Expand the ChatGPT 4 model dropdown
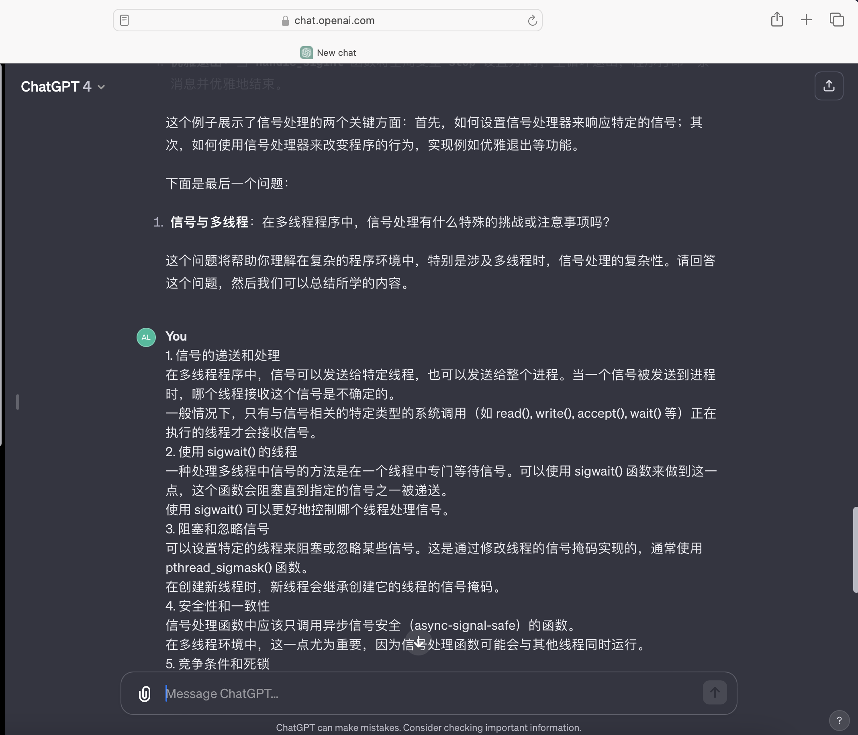The image size is (858, 735). point(63,86)
